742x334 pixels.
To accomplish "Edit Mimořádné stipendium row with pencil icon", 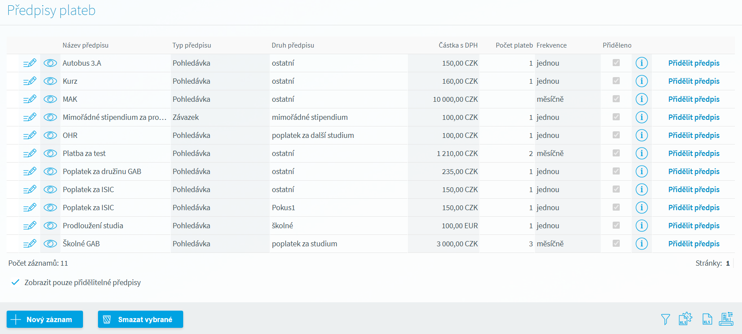I will point(30,117).
